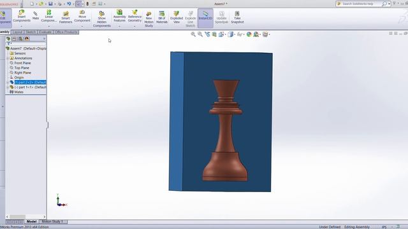Expand the part 1<1> tree node
This screenshot has height=229, width=408.
[x=8, y=87]
